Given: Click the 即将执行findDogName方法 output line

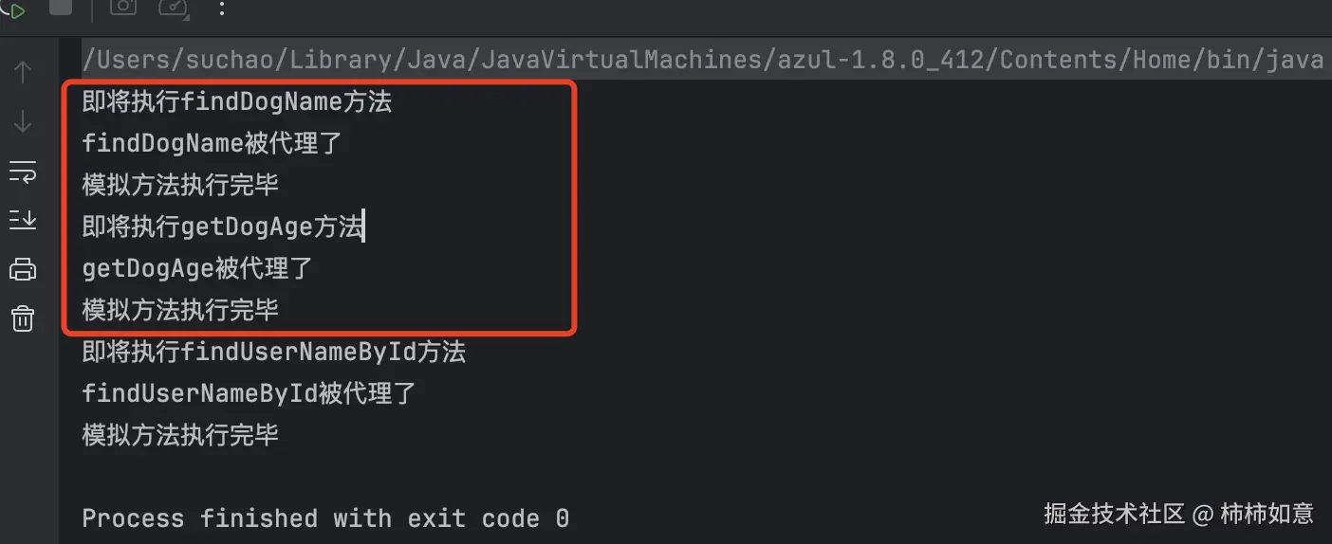Looking at the screenshot, I should (x=237, y=102).
